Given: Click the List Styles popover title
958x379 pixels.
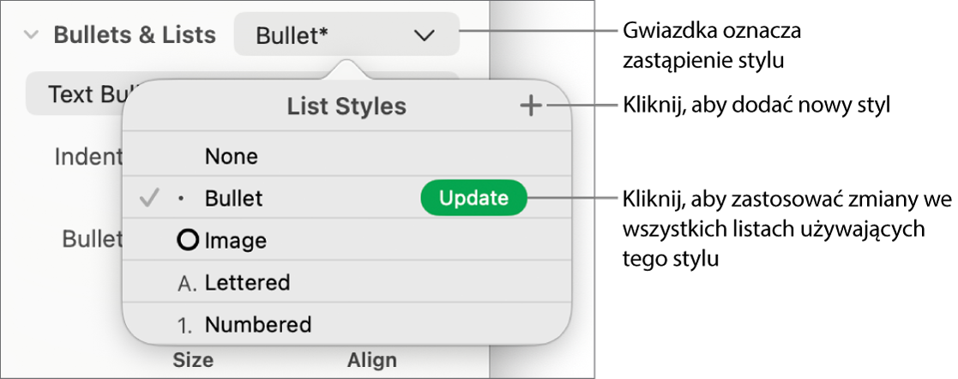Looking at the screenshot, I should (346, 106).
